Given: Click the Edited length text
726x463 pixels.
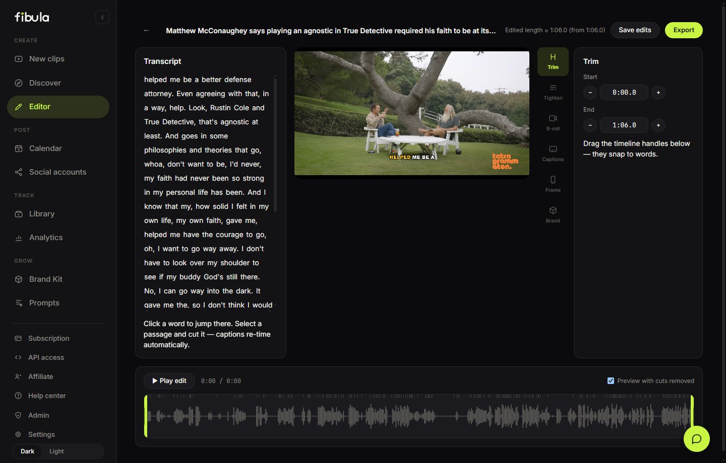Looking at the screenshot, I should [x=555, y=30].
